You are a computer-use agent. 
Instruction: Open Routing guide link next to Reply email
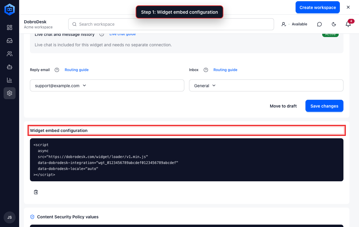pos(77,70)
